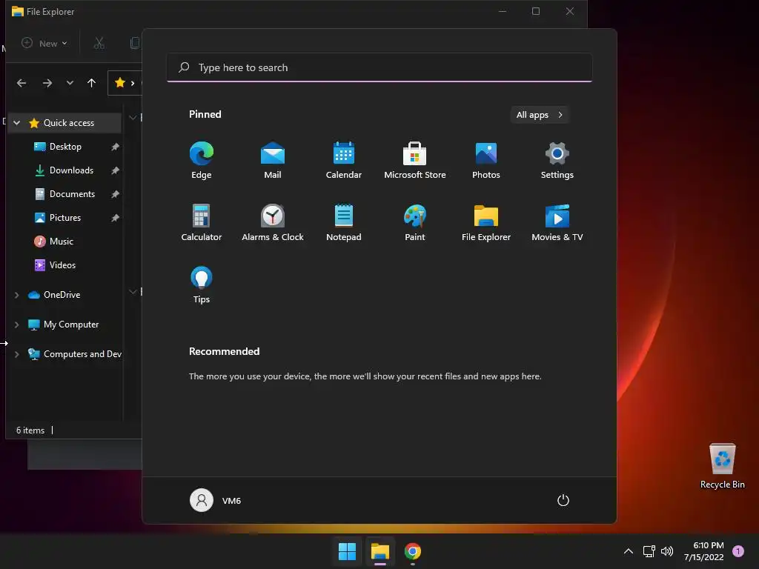Show All apps list

pyautogui.click(x=540, y=115)
